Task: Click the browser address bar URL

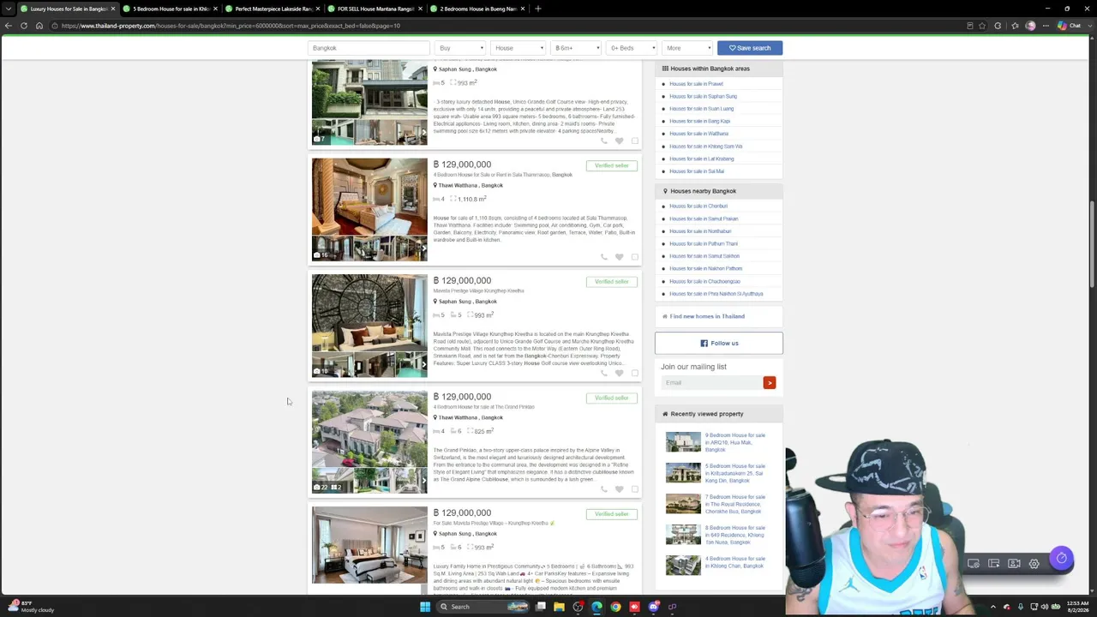Action: pyautogui.click(x=231, y=26)
